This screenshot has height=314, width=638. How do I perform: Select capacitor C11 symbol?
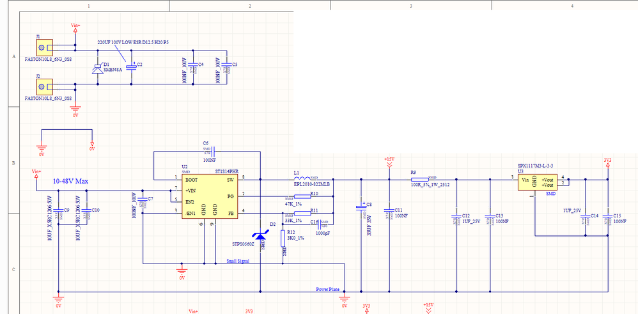pyautogui.click(x=389, y=210)
